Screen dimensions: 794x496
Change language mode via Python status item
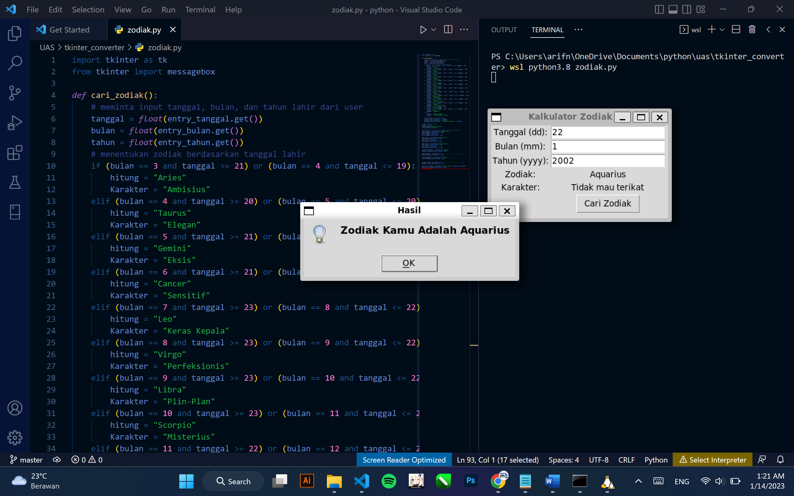[x=656, y=460]
